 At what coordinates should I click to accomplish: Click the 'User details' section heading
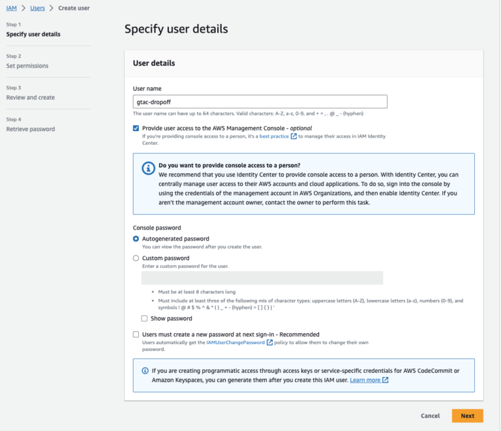point(154,63)
